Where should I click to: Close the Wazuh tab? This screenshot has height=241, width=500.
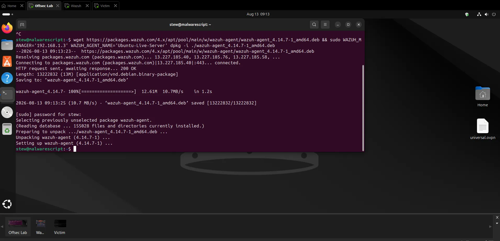click(87, 6)
